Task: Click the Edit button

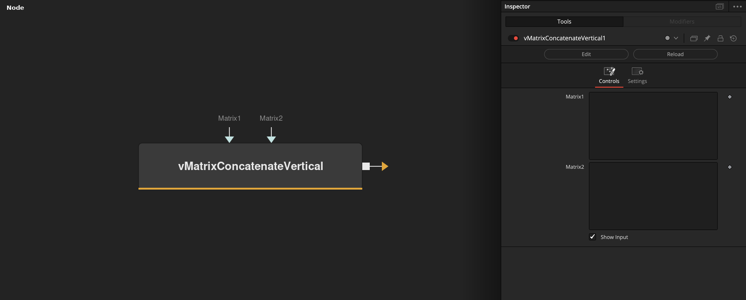Action: coord(586,54)
